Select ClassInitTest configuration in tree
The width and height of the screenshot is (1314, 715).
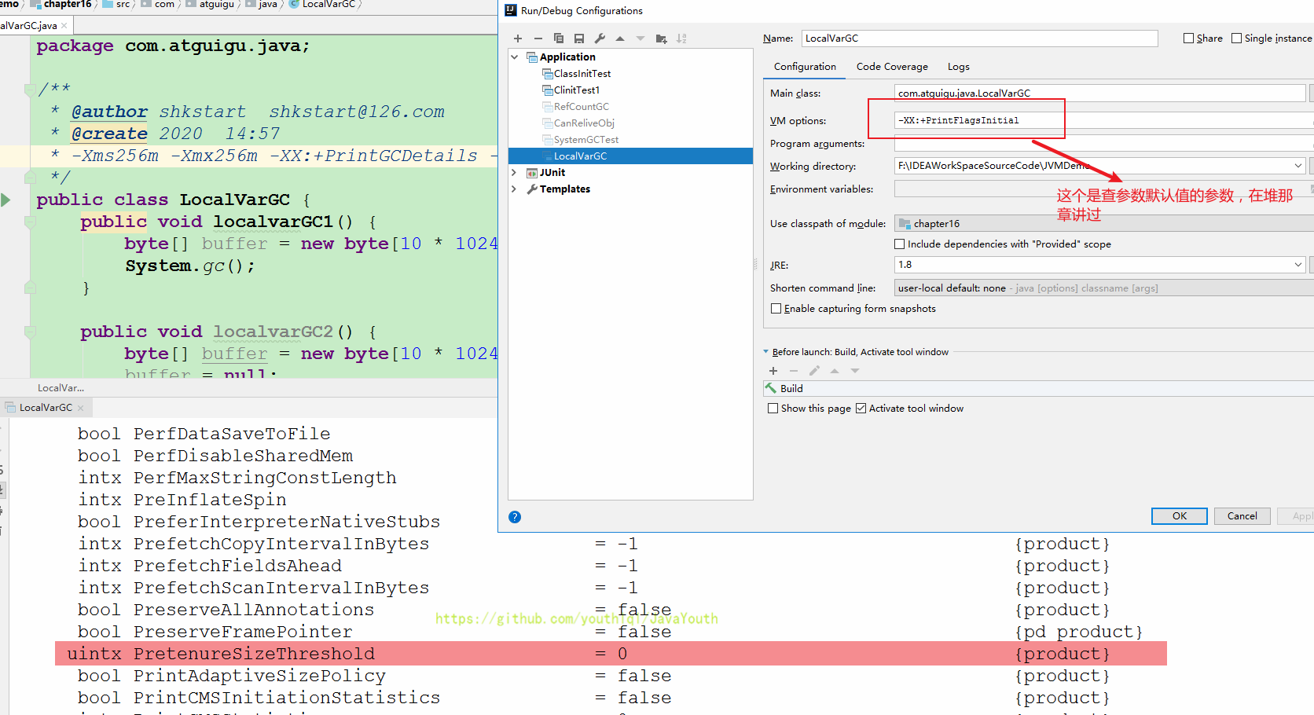(x=582, y=74)
